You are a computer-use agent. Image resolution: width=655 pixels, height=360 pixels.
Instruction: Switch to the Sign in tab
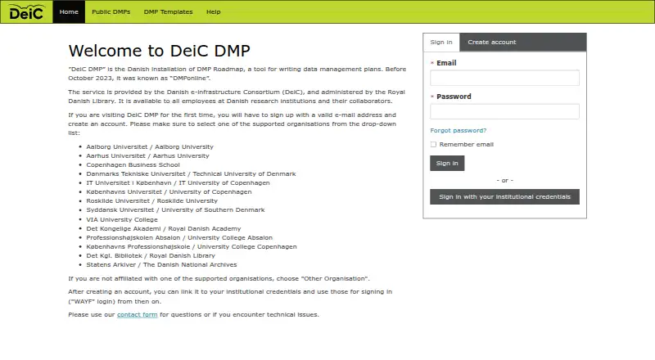point(441,43)
